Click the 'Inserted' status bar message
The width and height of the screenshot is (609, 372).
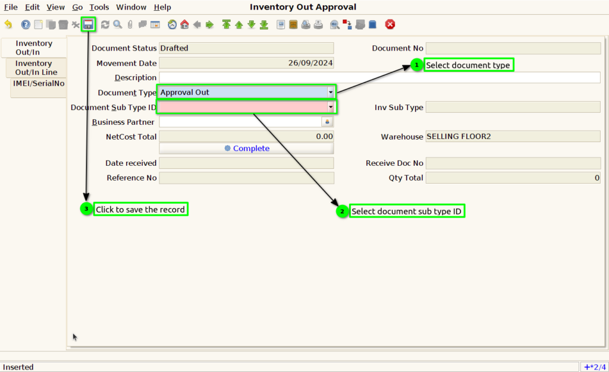coord(18,367)
